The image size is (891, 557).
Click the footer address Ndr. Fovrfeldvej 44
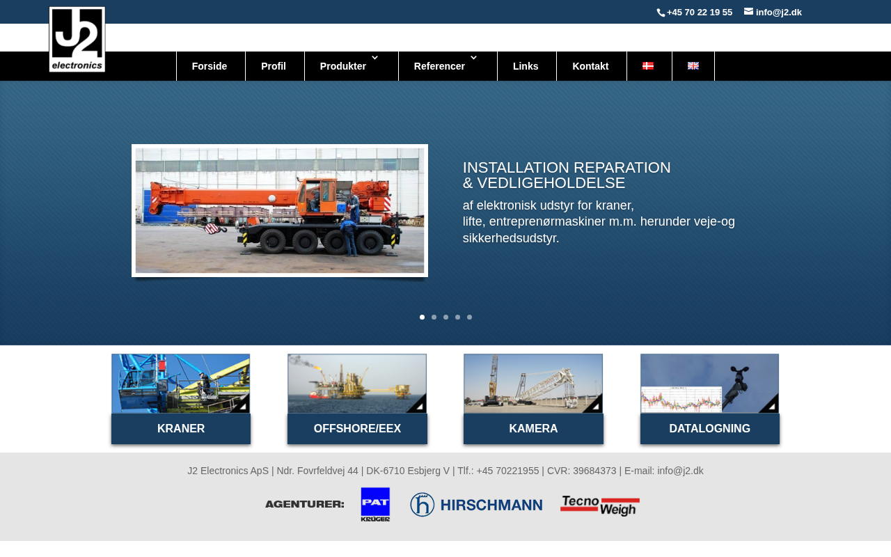point(317,471)
